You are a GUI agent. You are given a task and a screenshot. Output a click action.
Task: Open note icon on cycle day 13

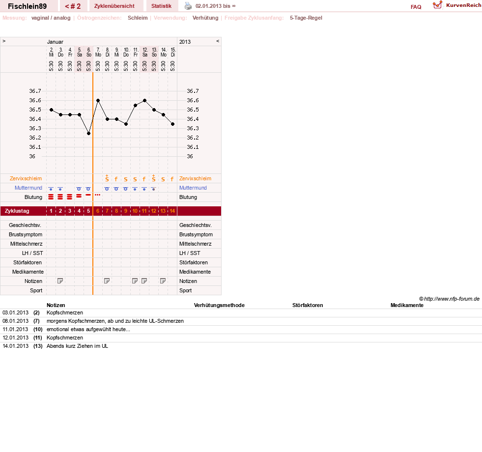click(x=163, y=281)
